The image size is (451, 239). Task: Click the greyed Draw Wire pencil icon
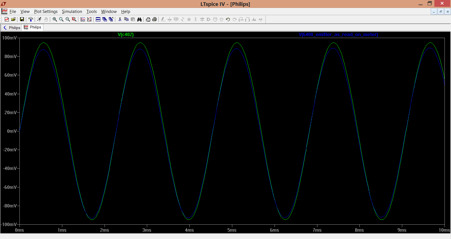163,19
